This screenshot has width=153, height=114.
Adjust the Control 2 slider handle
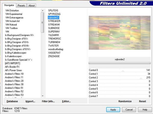tap(141, 79)
